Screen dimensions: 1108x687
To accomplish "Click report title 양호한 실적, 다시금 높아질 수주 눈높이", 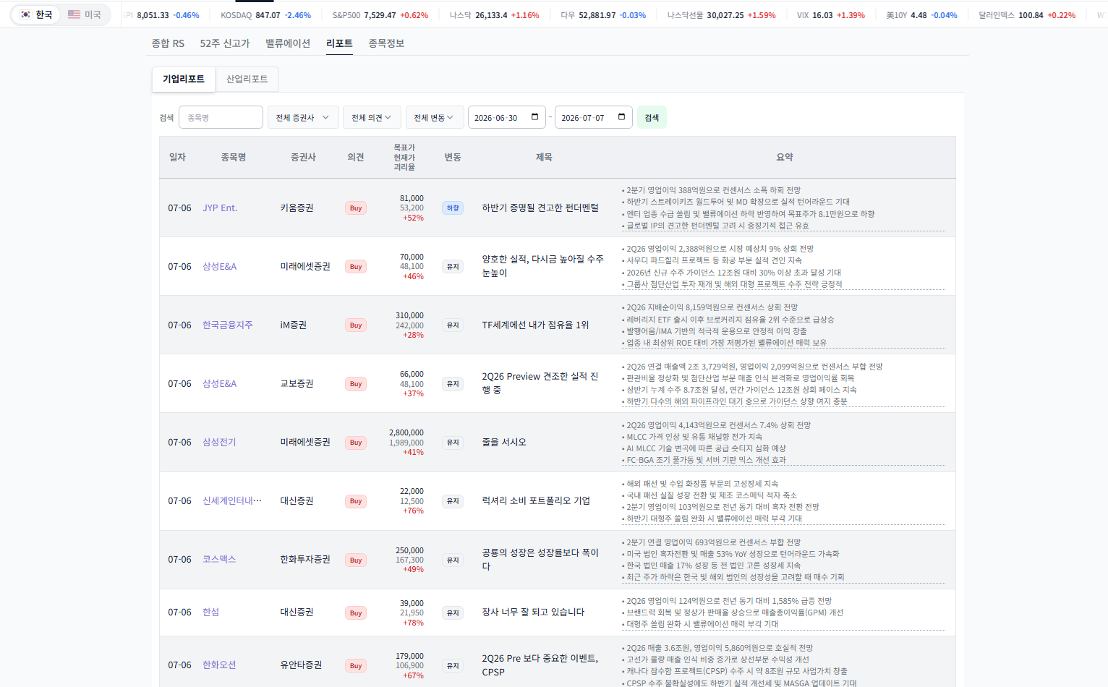I will [542, 266].
